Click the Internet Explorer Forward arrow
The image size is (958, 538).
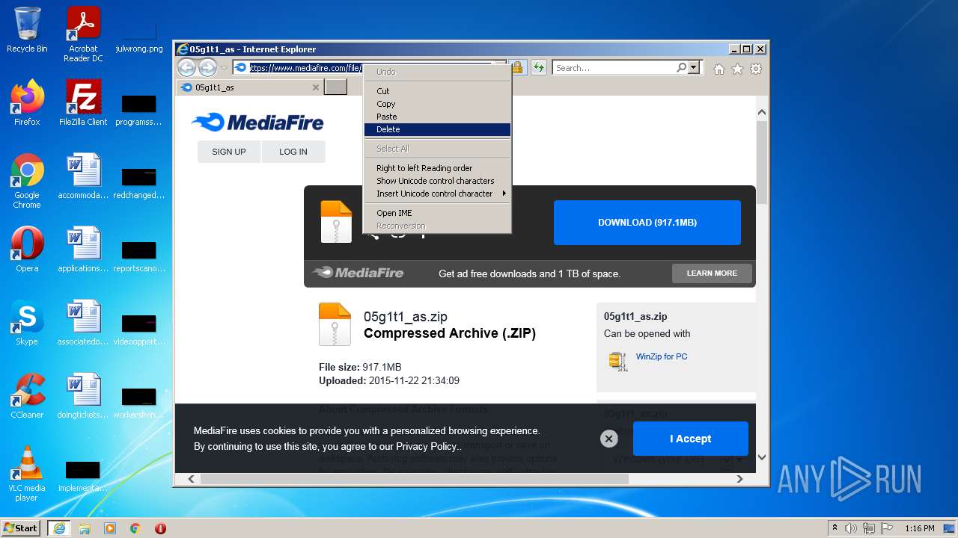point(207,68)
